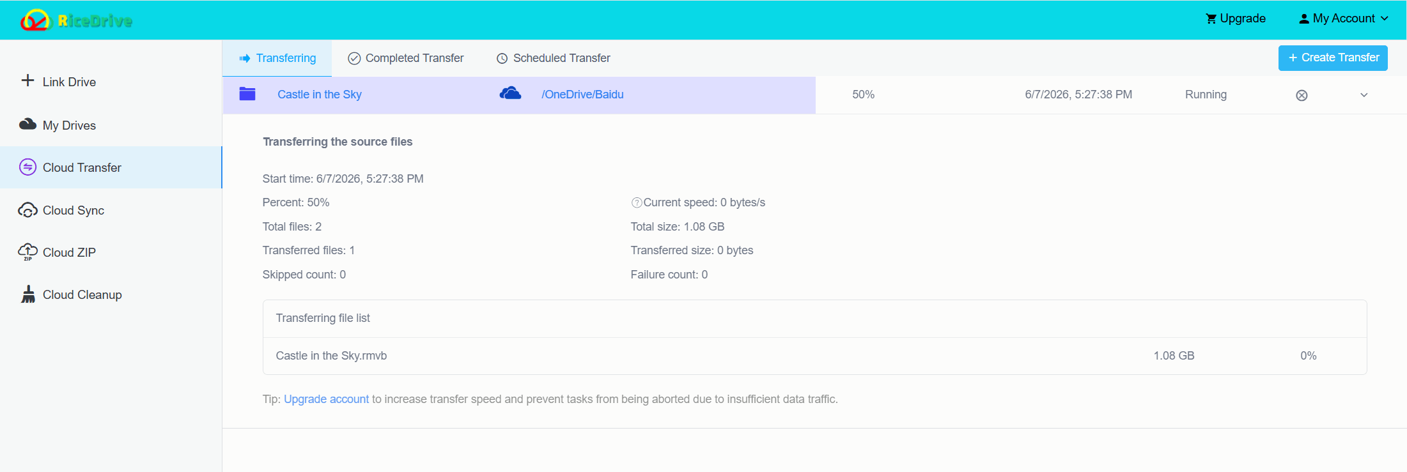Click the Cloud Cleanup broom icon
This screenshot has height=472, width=1407.
27,294
